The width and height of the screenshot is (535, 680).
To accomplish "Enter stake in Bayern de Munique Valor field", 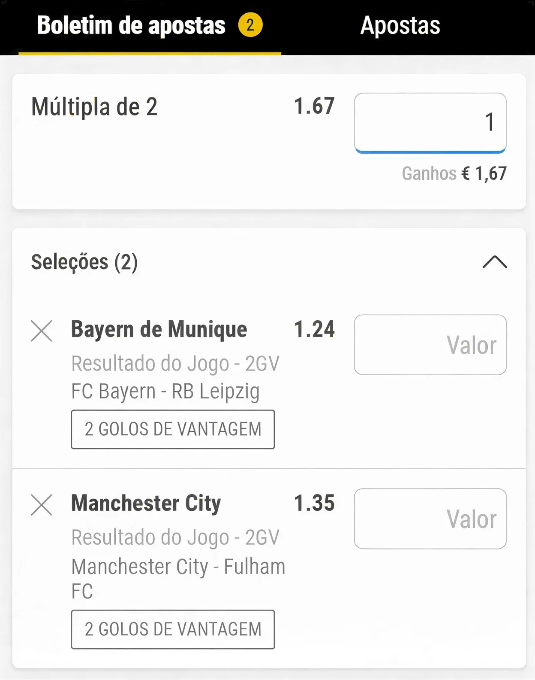I will tap(430, 345).
